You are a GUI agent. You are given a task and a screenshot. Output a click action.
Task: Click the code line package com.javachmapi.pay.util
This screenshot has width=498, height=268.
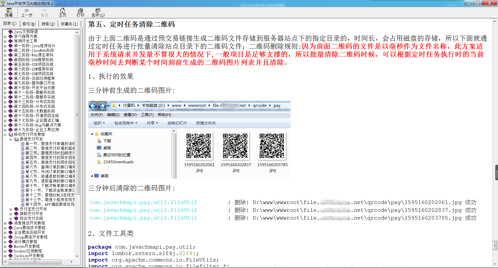[x=141, y=247]
